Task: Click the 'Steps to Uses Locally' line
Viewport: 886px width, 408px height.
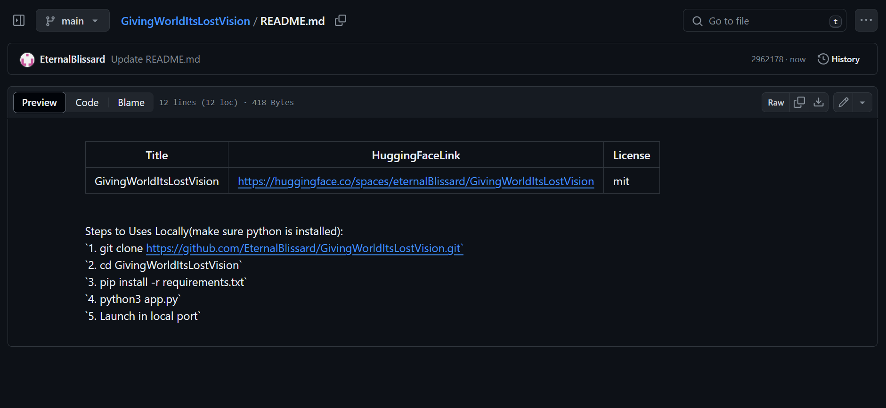Action: point(214,231)
